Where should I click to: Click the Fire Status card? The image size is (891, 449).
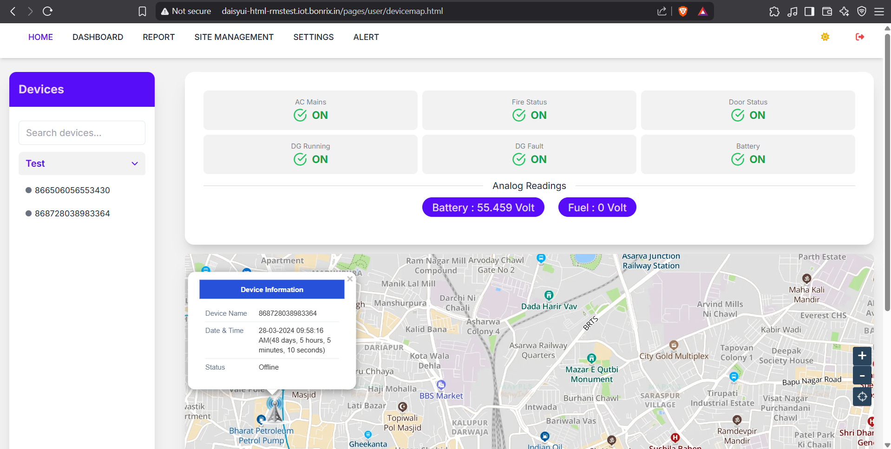tap(529, 110)
